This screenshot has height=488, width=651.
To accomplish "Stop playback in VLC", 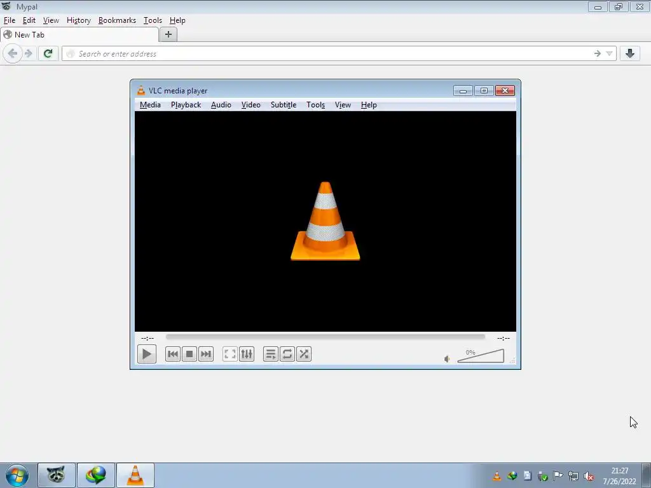I will tap(189, 354).
